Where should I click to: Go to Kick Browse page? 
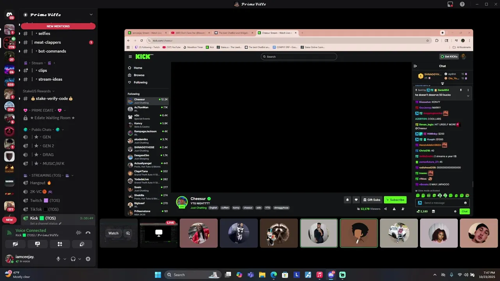point(136,75)
